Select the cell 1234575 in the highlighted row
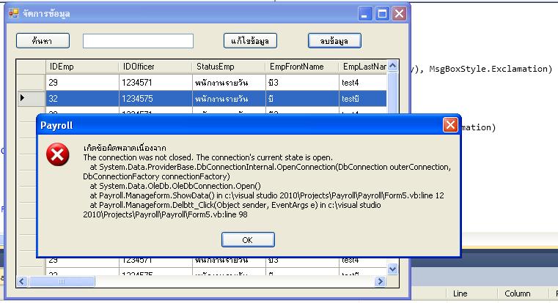Viewport: 558px width, 303px height. pyautogui.click(x=155, y=98)
